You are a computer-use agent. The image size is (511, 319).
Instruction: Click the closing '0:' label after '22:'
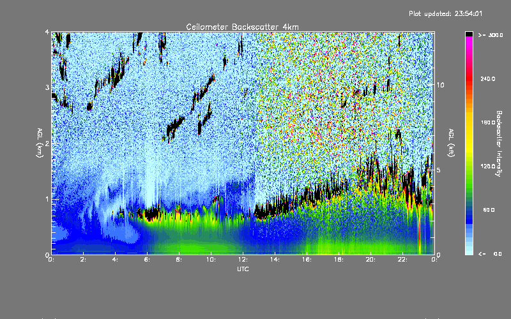point(434,260)
